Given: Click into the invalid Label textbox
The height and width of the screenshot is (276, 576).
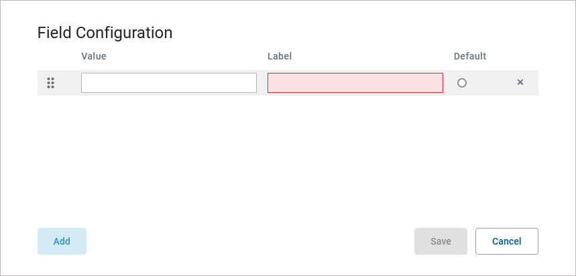Looking at the screenshot, I should click(355, 83).
